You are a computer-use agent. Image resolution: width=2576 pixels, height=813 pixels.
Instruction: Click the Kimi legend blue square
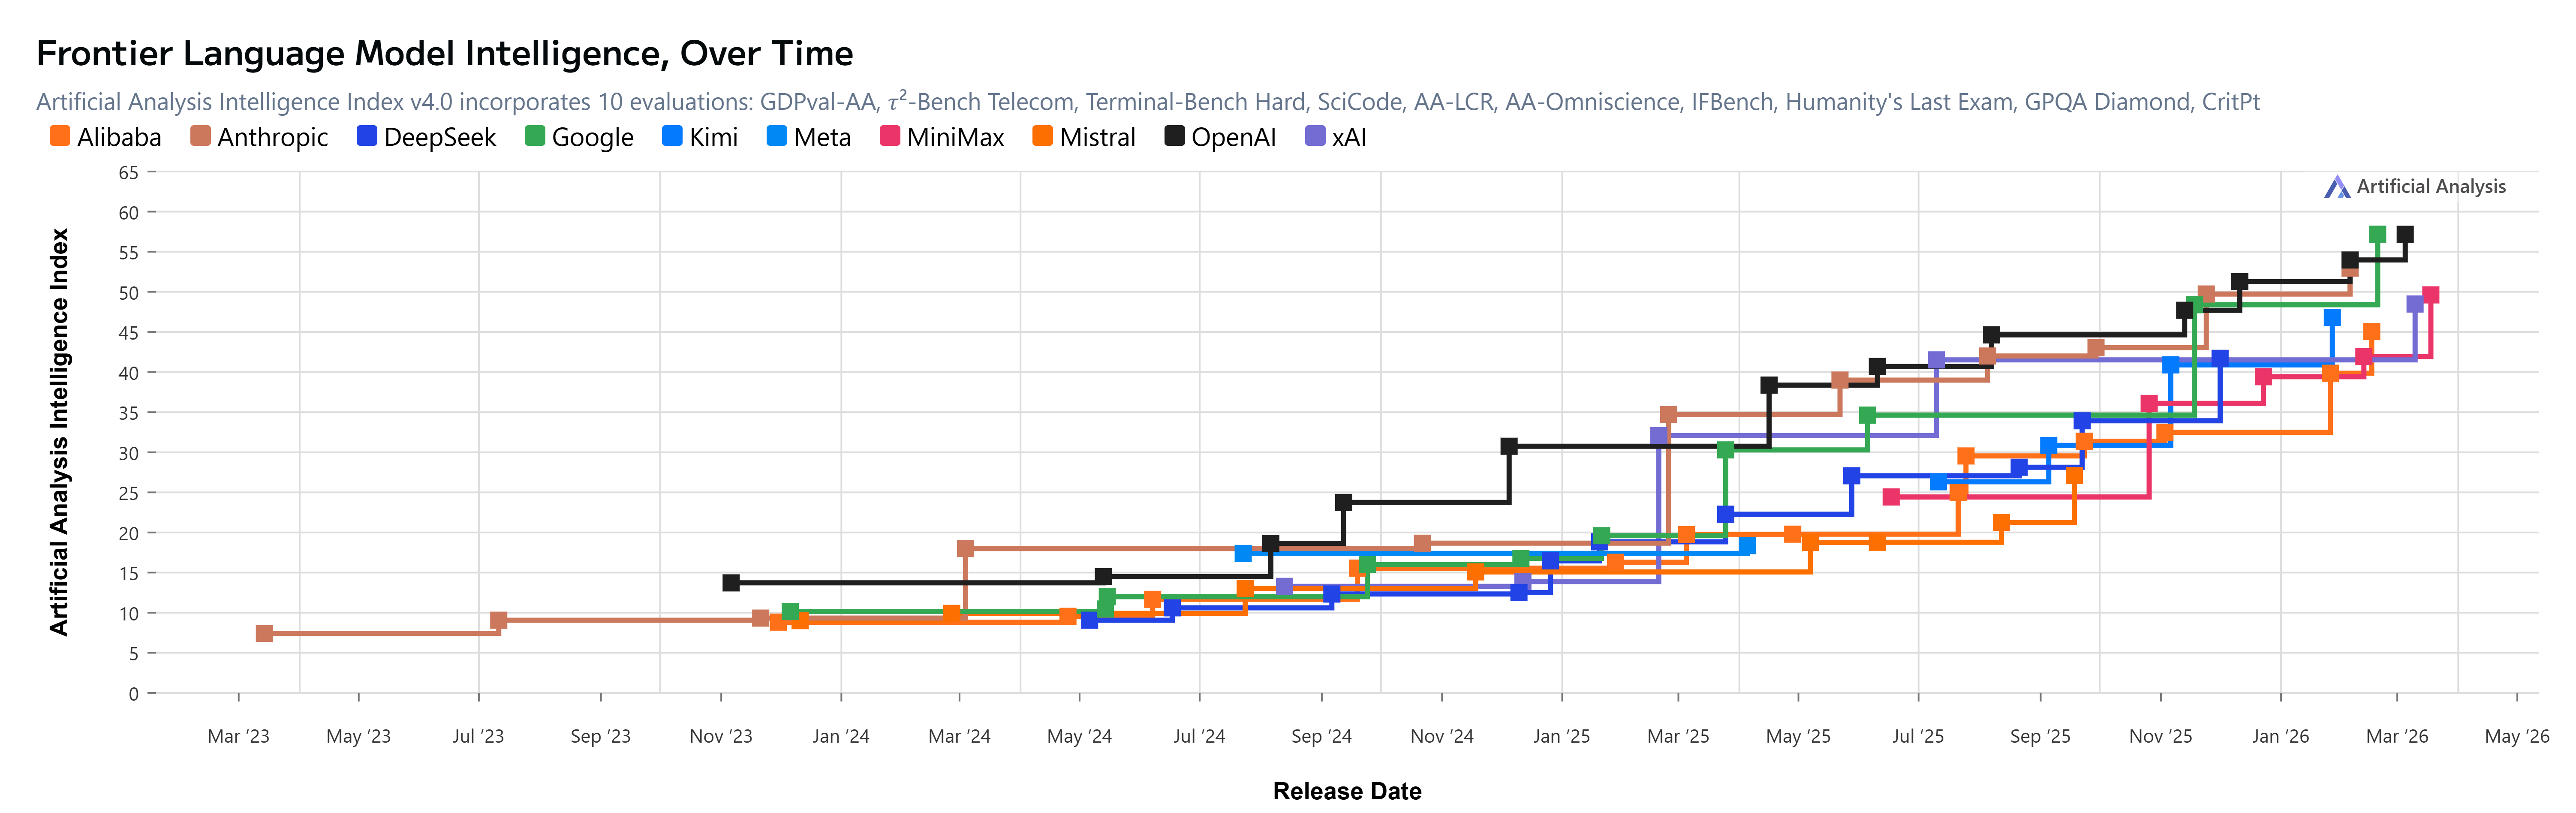click(x=672, y=136)
